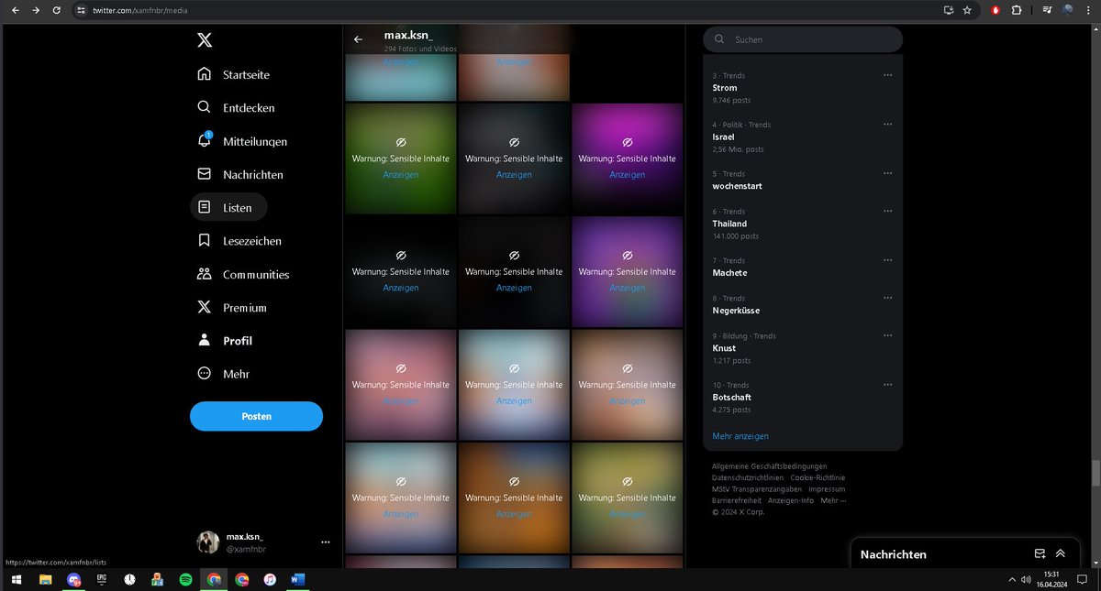The image size is (1101, 591).
Task: Show sensitive content on green thumbnail via Anzeigen
Action: pyautogui.click(x=401, y=174)
